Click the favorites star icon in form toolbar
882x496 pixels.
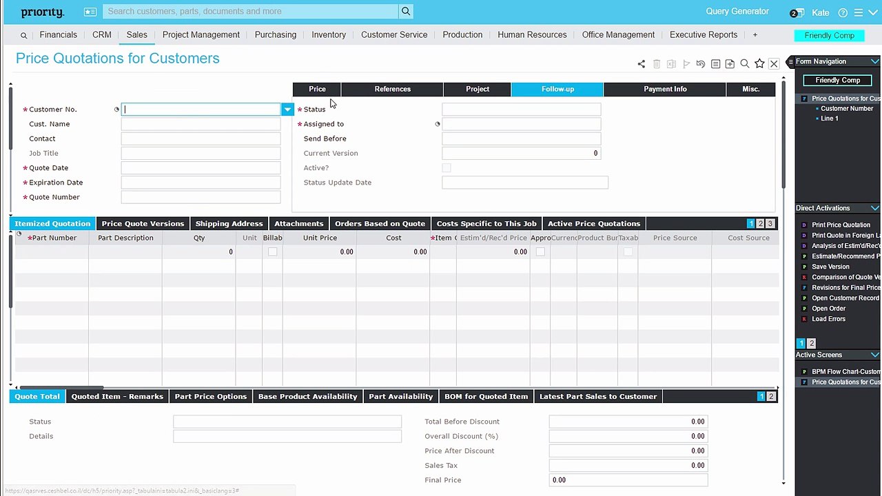tap(759, 64)
